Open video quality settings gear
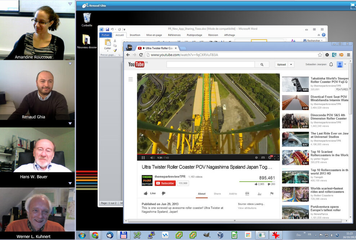 point(270,157)
